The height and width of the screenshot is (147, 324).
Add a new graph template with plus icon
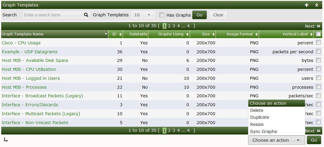[307, 5]
